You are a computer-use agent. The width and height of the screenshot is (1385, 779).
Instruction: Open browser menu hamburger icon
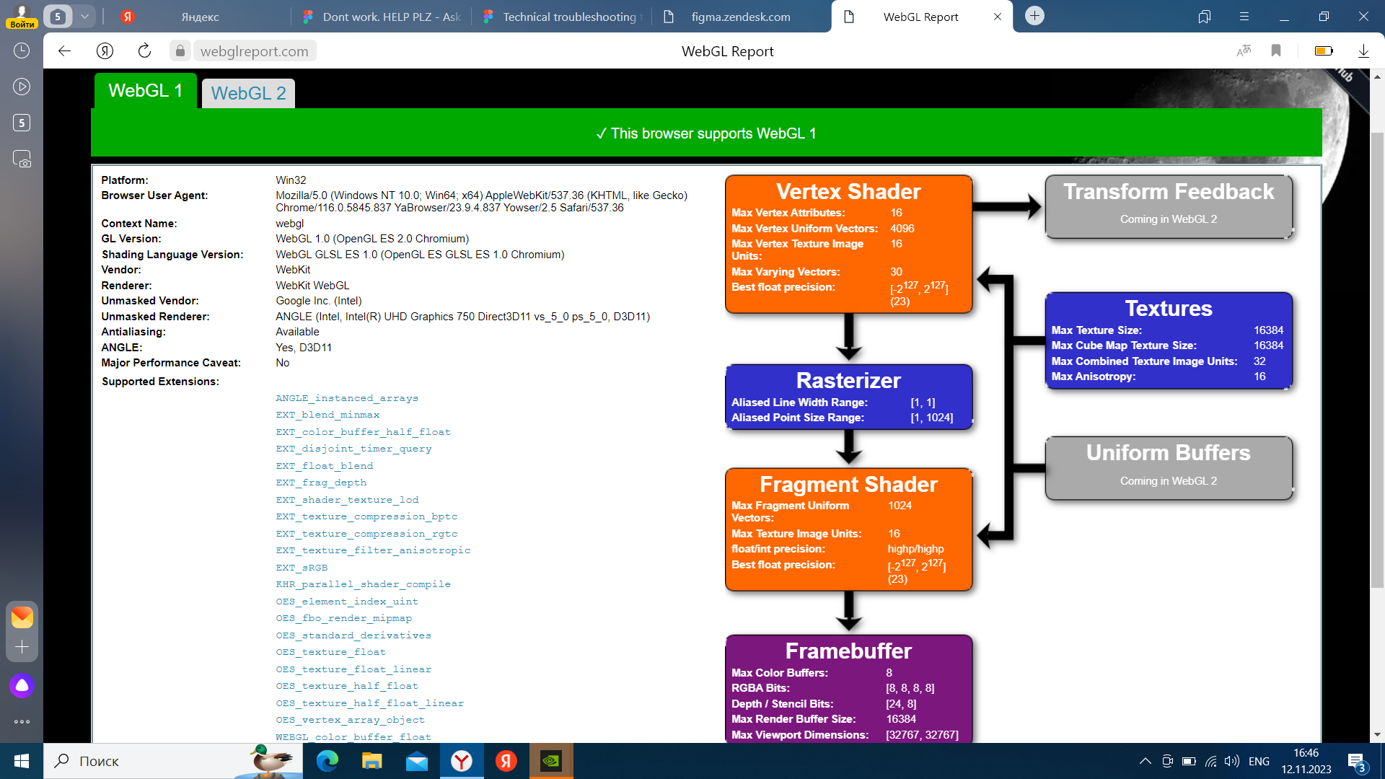click(1244, 17)
